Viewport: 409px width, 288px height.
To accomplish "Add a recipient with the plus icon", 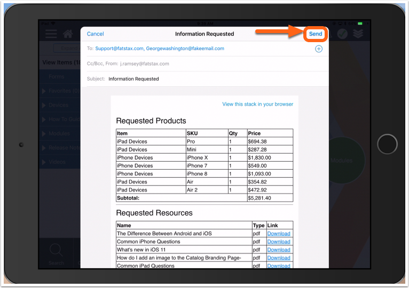I will [318, 49].
